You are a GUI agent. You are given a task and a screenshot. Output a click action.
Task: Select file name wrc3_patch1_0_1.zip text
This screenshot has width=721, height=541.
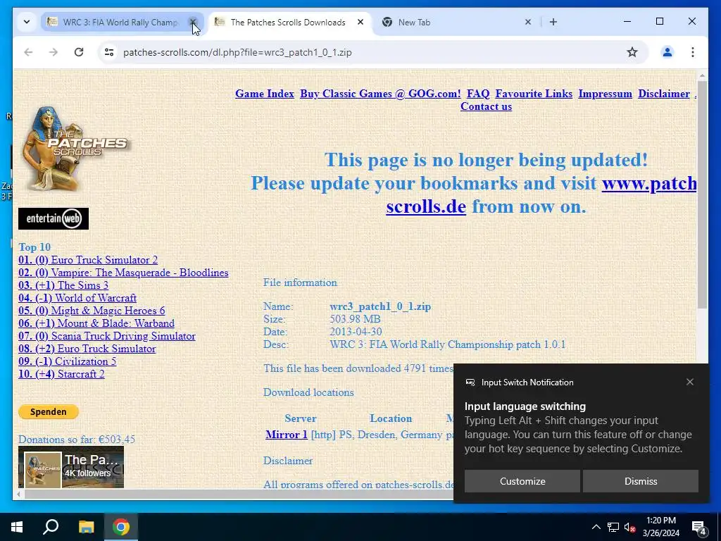coord(380,306)
